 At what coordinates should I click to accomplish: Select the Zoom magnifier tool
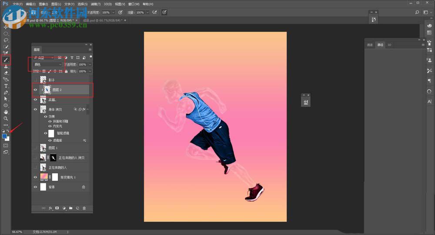[6, 118]
